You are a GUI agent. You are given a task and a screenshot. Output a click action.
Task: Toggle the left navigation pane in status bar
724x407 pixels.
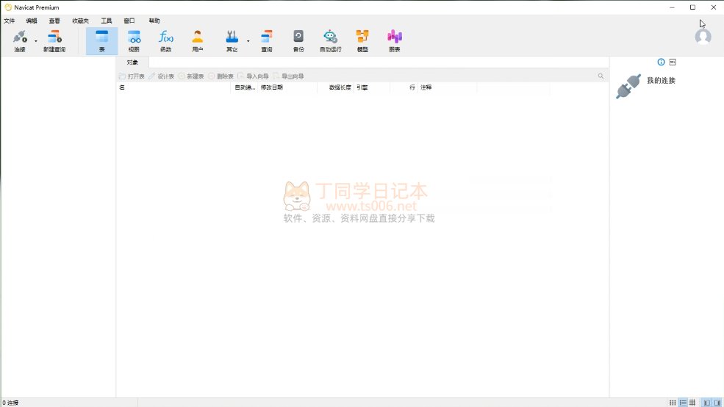706,403
